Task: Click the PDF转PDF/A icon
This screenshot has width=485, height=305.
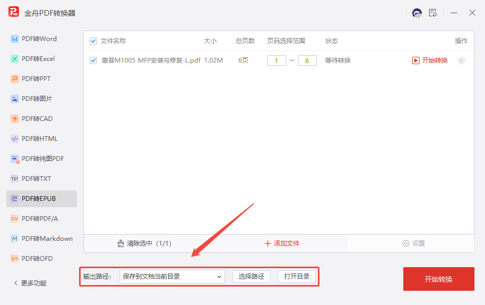Action: click(15, 219)
